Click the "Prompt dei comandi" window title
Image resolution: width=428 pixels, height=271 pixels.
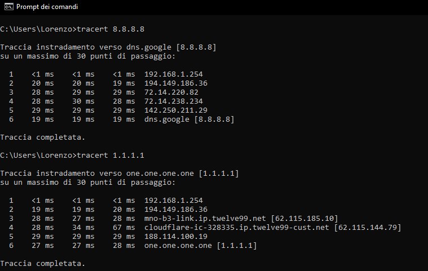(x=47, y=7)
